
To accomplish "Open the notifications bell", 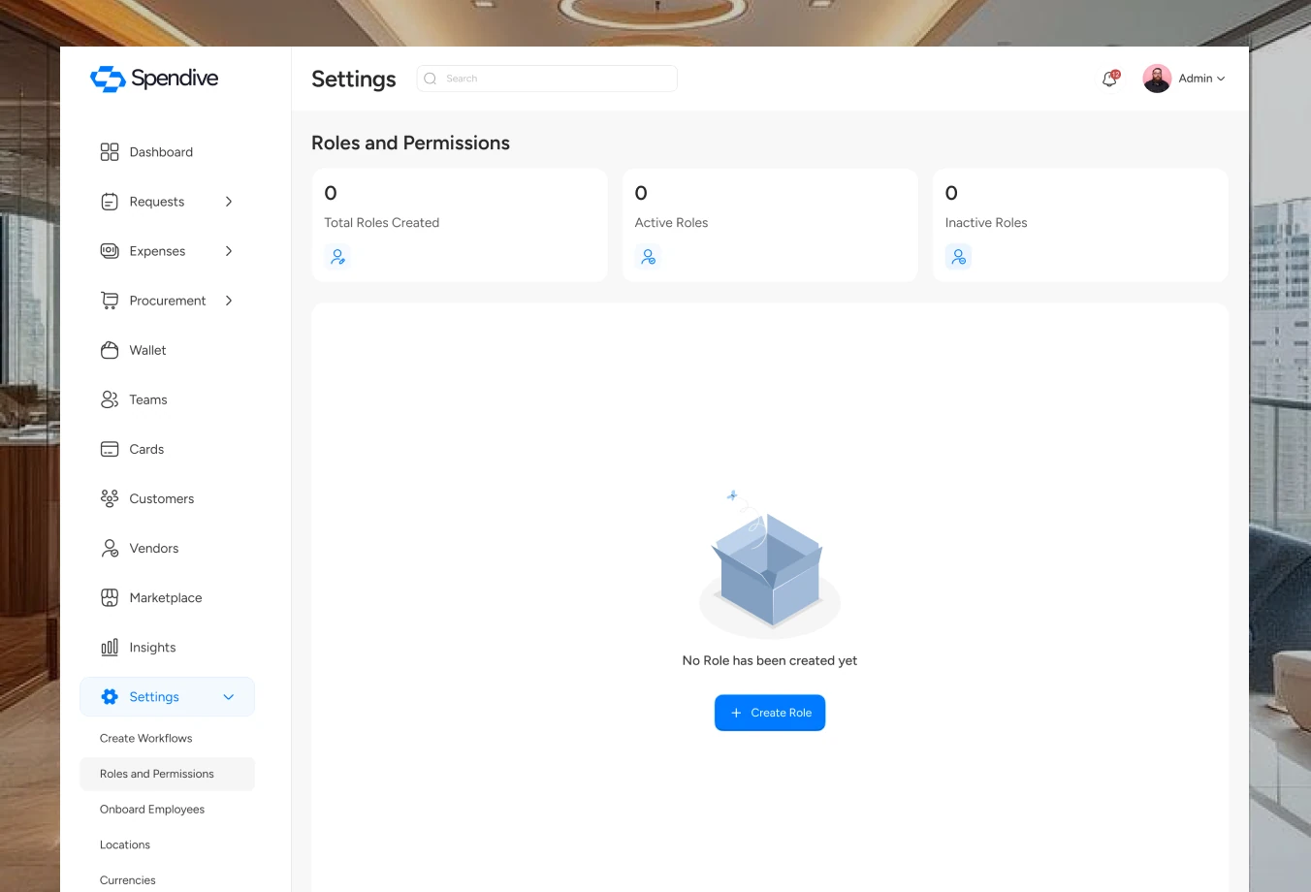I will coord(1110,79).
